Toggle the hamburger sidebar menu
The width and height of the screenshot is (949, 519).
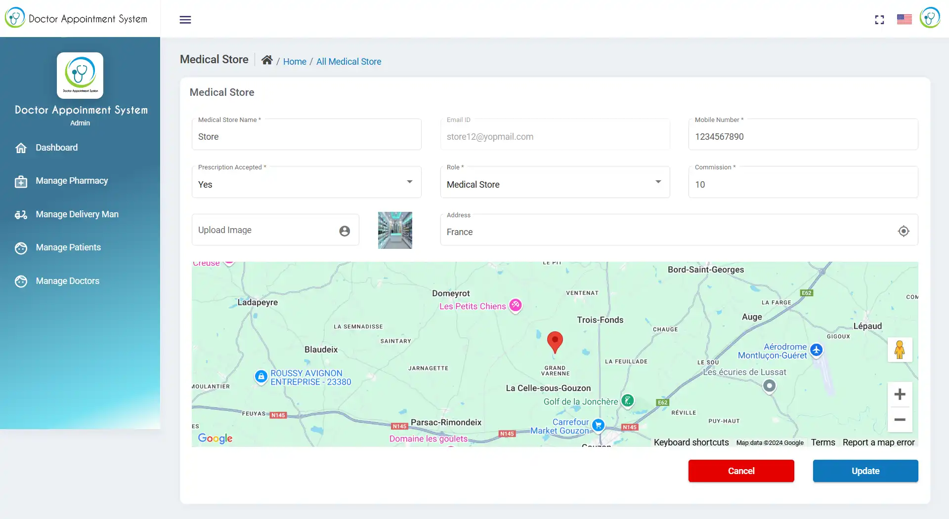pos(185,20)
